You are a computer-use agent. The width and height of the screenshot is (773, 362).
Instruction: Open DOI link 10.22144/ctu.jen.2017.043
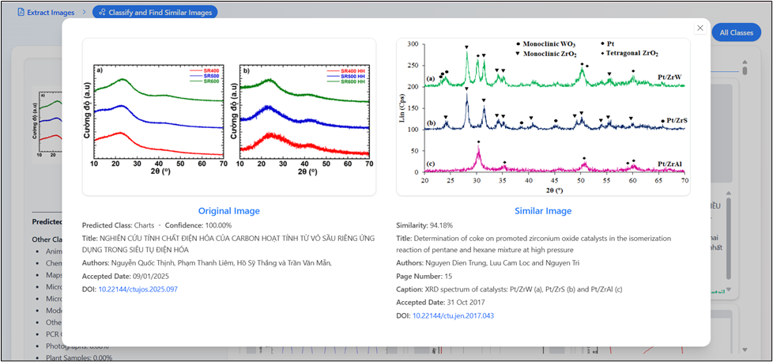(453, 315)
